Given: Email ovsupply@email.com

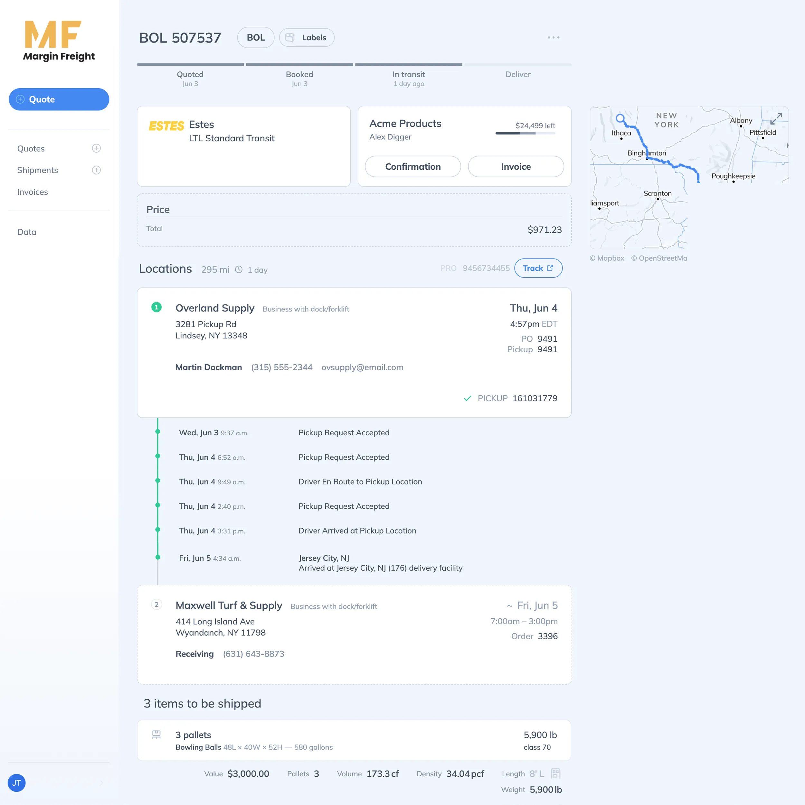Looking at the screenshot, I should (363, 367).
